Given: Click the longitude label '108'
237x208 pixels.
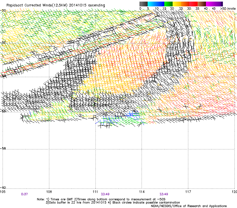Looking at the screenshot, I should 49,192.
